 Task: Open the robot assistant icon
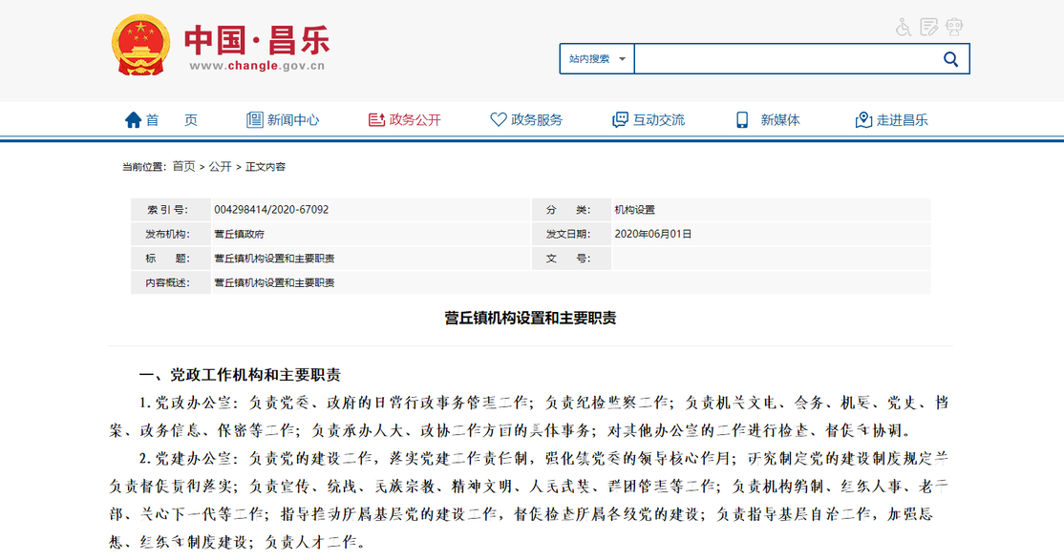[953, 27]
